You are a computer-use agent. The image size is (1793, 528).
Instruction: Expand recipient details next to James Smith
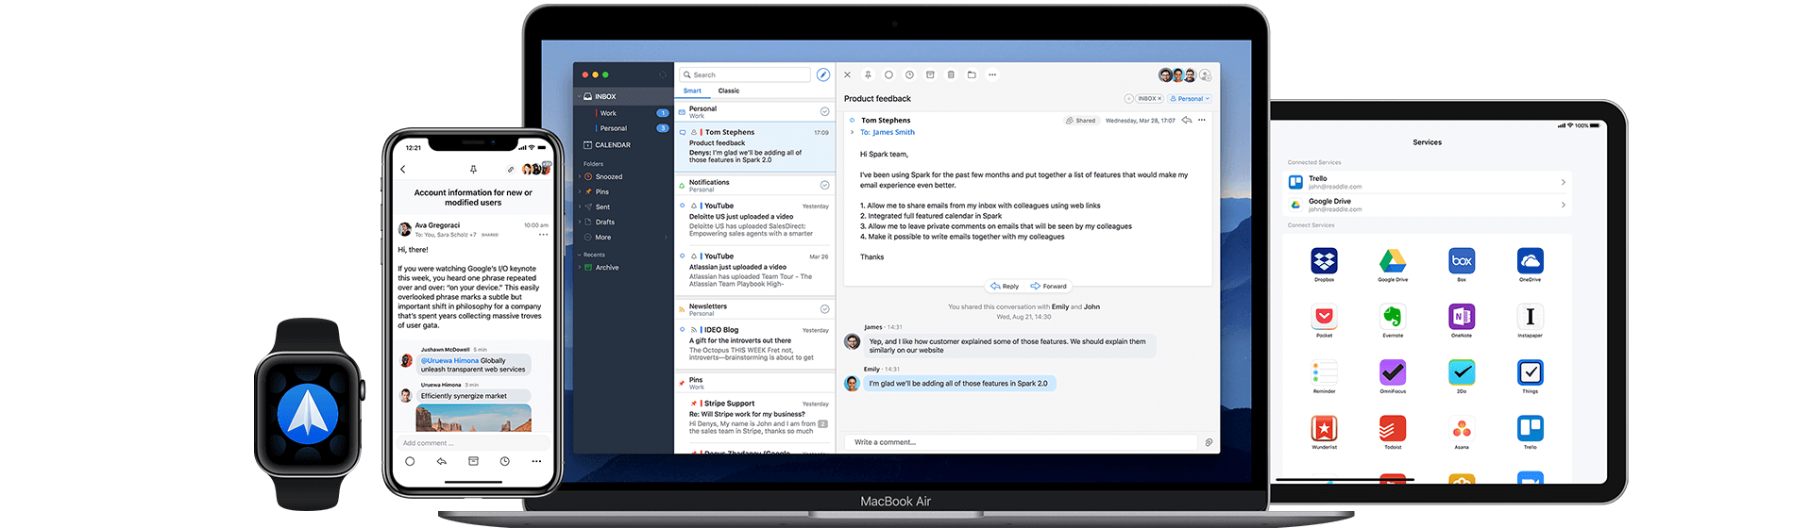pos(853,132)
